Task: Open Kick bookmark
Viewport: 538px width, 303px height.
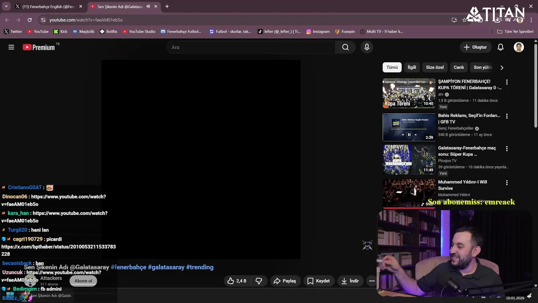Action: (x=61, y=32)
